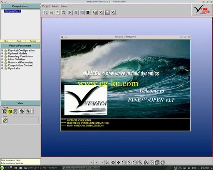Select computation_1 in the list

[12, 11]
